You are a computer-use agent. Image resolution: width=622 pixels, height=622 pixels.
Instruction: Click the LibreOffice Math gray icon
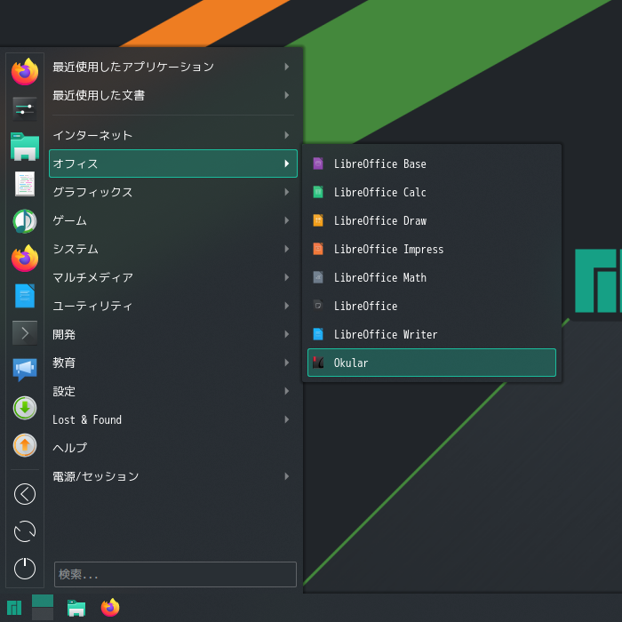[318, 277]
